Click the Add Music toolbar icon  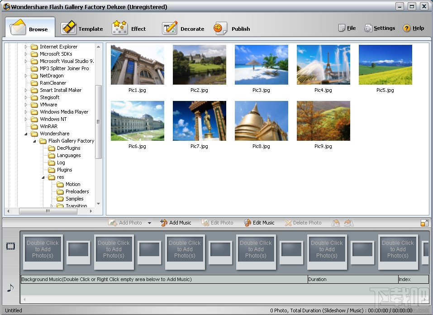pyautogui.click(x=164, y=223)
